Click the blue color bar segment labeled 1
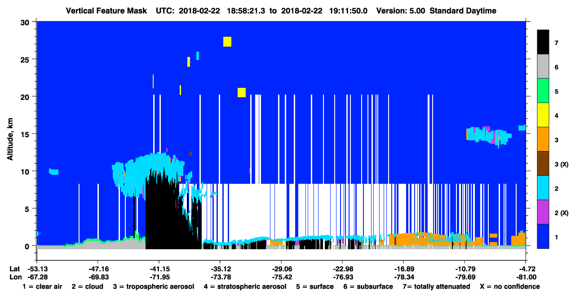 click(543, 236)
